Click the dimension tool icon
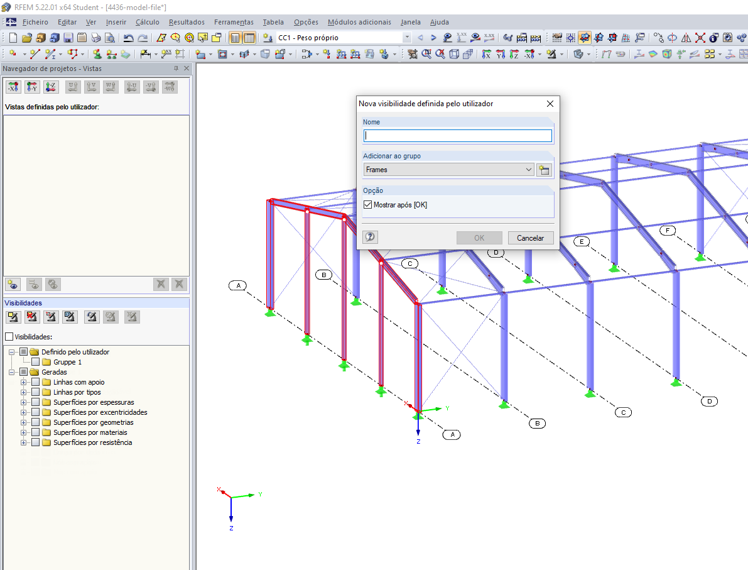 click(146, 54)
